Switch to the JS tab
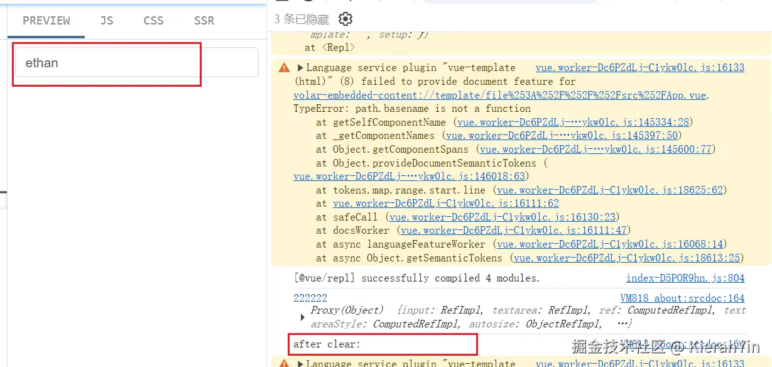 (107, 21)
